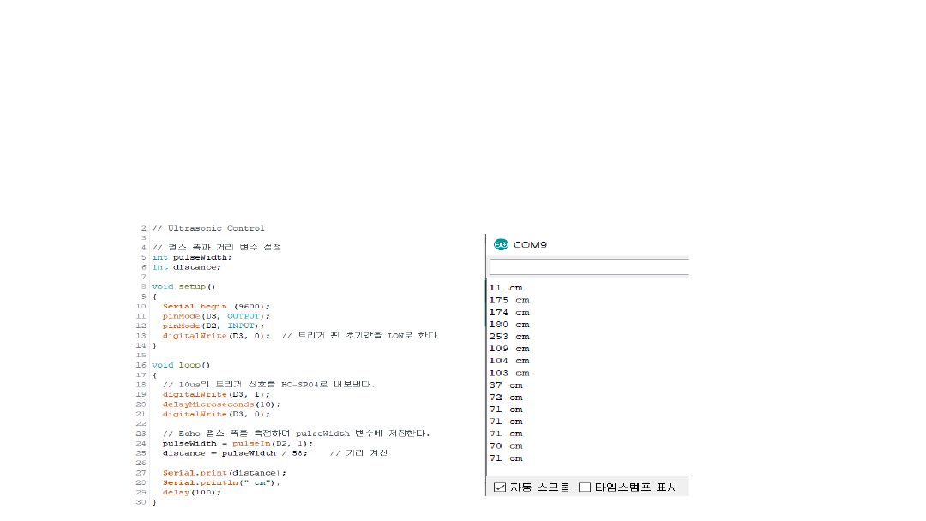The width and height of the screenshot is (926, 521).
Task: Enable the 타임스탬프 표시 checkbox
Action: [x=585, y=488]
